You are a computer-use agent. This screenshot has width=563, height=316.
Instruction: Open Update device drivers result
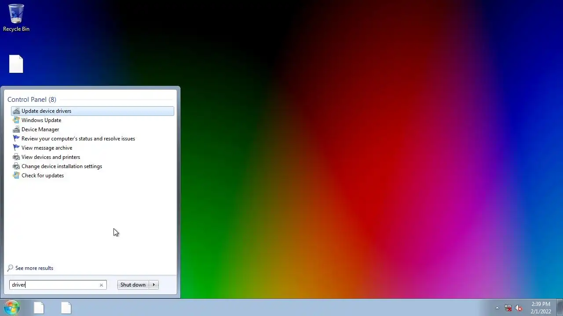(92, 111)
